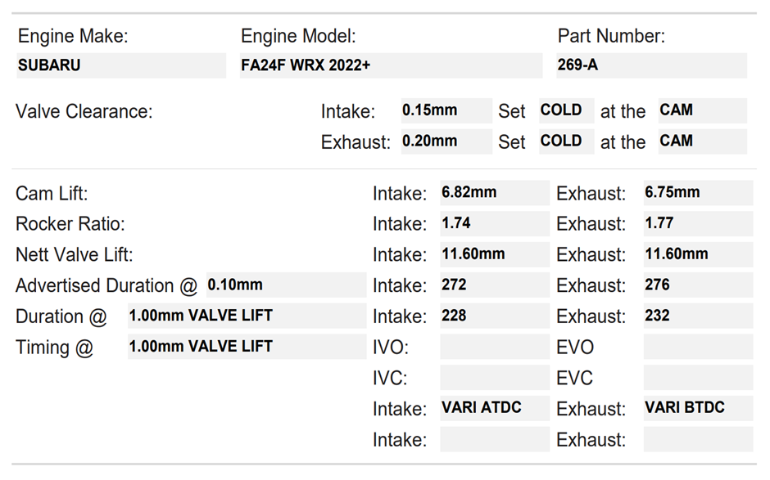Click the CAM field beside exhaust clearance
Image resolution: width=770 pixels, height=480 pixels.
tap(701, 141)
